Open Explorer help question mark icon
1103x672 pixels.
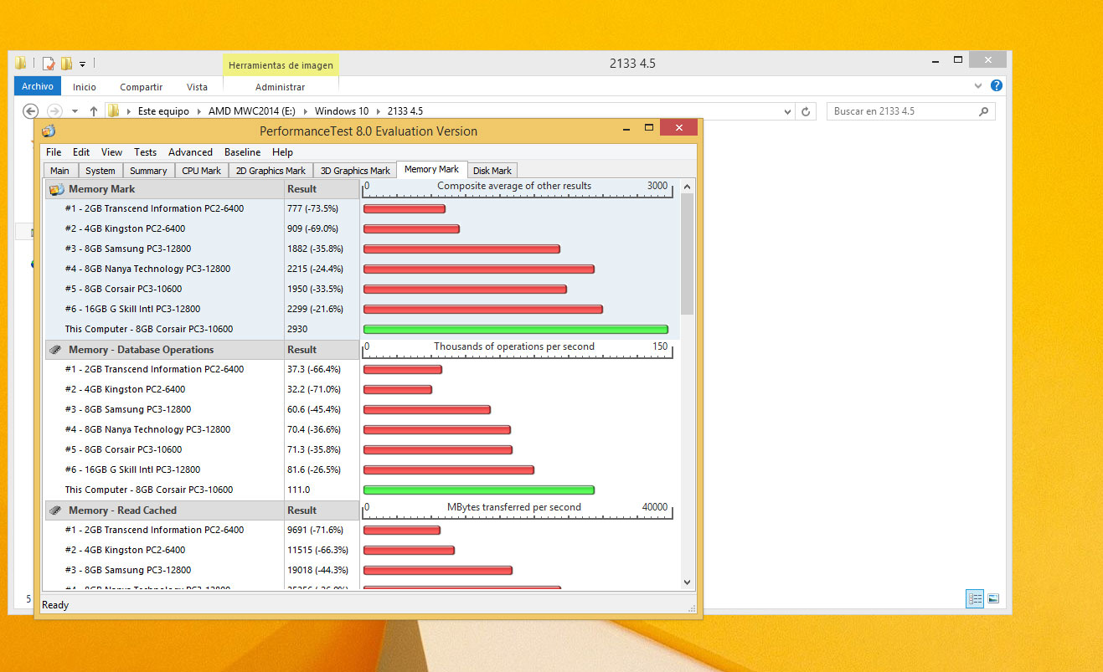996,85
